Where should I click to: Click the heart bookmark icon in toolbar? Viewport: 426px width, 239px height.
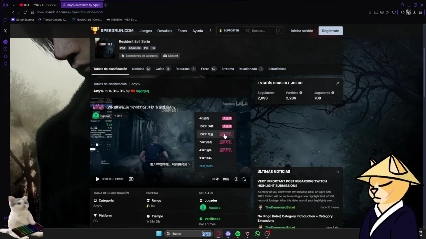(394, 12)
